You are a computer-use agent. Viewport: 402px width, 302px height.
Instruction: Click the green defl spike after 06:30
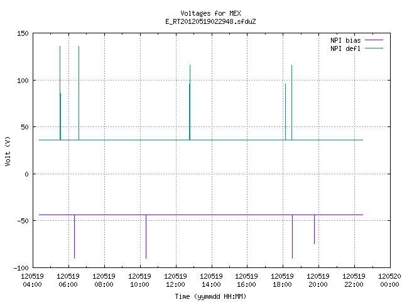[79, 93]
